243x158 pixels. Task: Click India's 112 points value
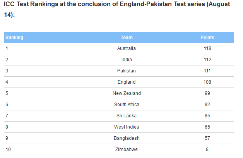(207, 60)
